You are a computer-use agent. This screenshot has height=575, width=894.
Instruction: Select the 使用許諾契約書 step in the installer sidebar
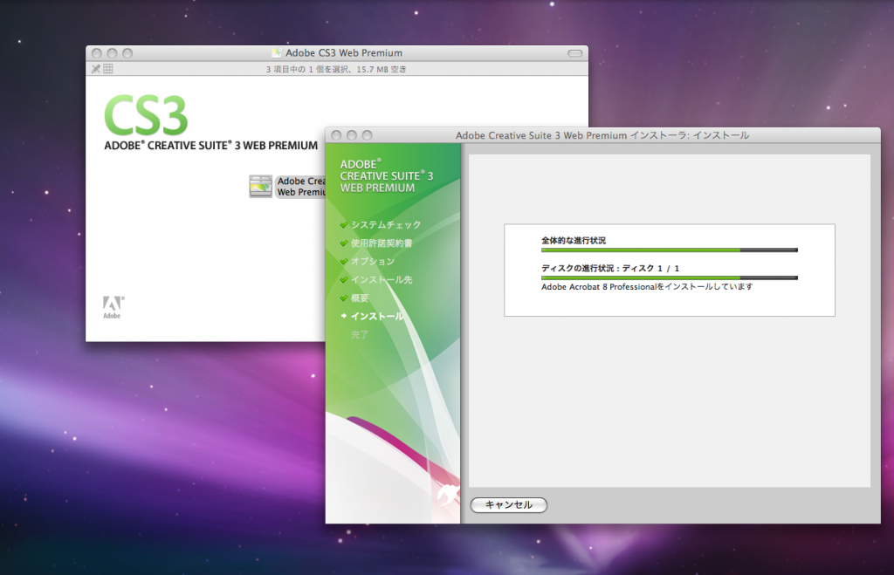[382, 243]
